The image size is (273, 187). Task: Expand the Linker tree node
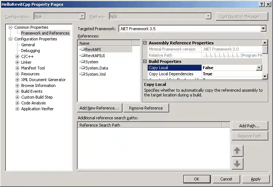coord(17,62)
